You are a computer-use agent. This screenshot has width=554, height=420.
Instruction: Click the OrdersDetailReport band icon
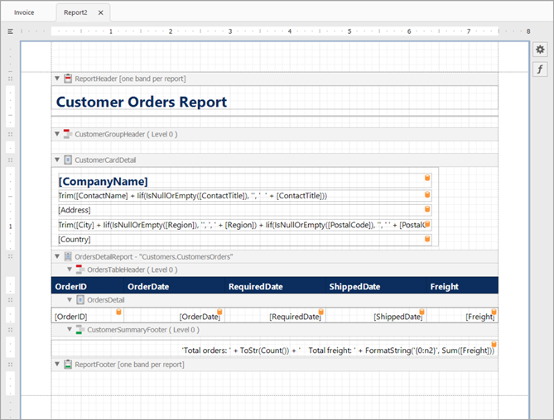pyautogui.click(x=68, y=256)
